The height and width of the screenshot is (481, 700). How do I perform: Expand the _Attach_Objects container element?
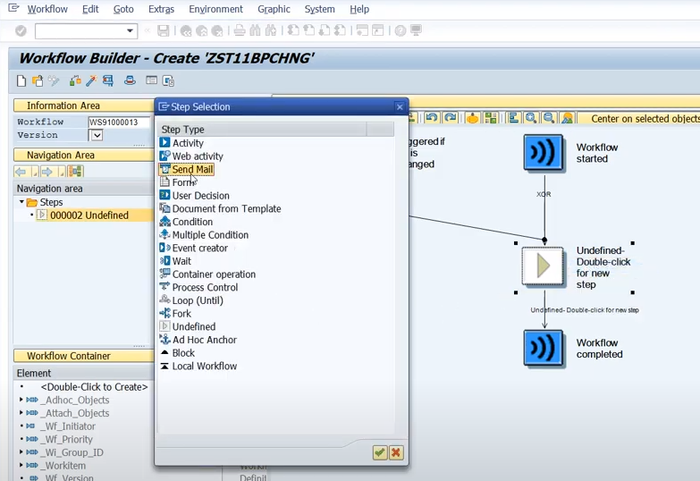coord(21,413)
